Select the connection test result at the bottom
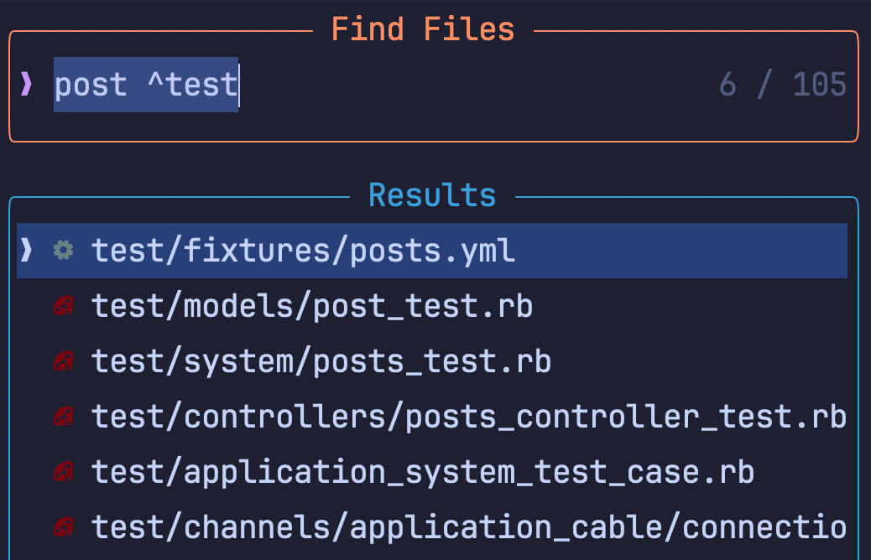The width and height of the screenshot is (871, 560). [470, 526]
